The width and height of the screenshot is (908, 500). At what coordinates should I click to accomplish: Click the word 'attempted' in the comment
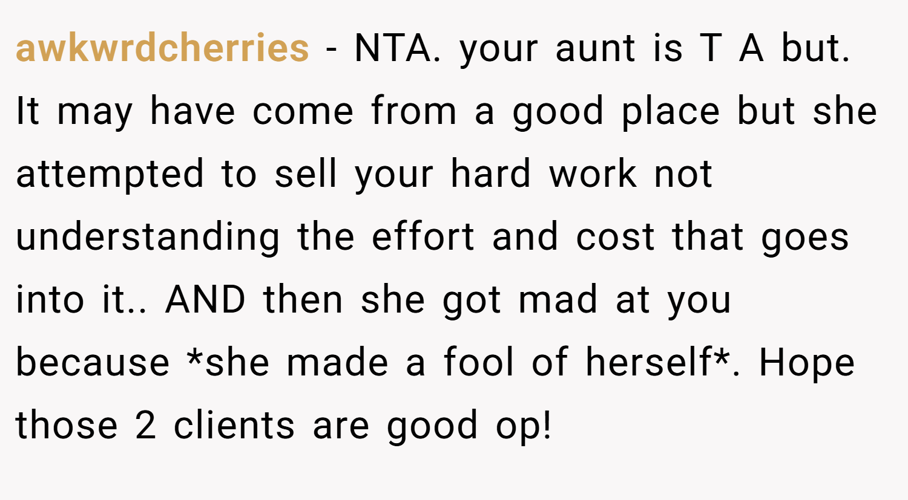tap(110, 174)
